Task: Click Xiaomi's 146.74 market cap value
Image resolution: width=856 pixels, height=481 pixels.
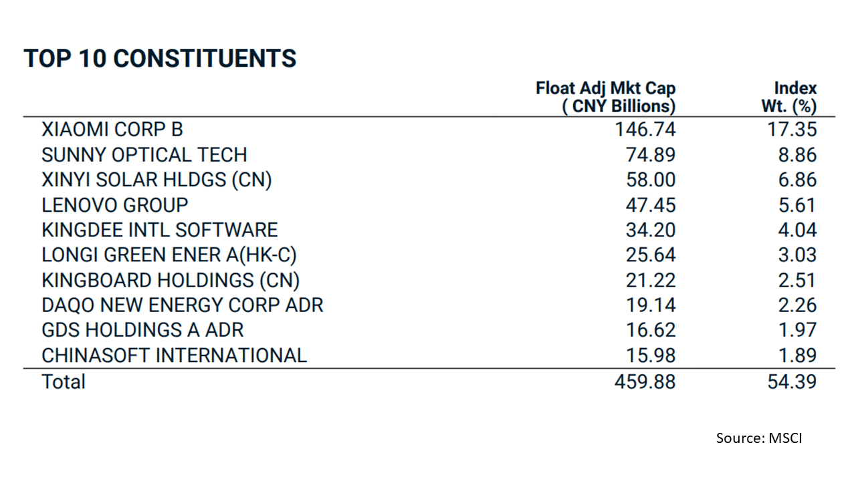Action: tap(645, 130)
